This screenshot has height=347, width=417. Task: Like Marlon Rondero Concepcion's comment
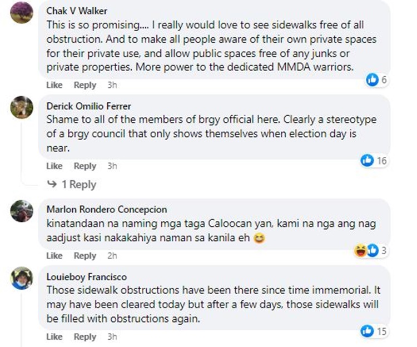pos(54,256)
